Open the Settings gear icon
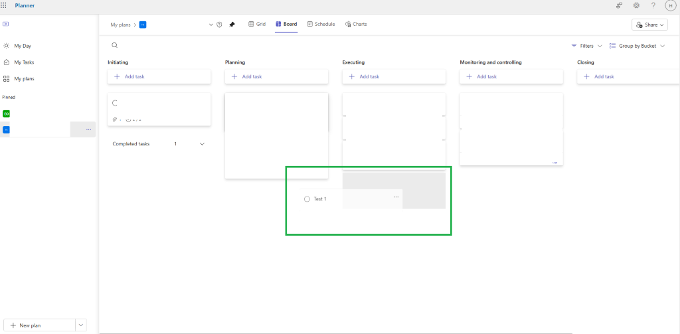The image size is (680, 334). click(x=636, y=5)
